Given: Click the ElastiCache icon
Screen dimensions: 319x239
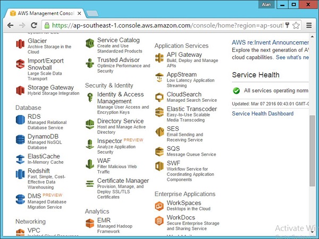Looking at the screenshot, I should (20, 160).
